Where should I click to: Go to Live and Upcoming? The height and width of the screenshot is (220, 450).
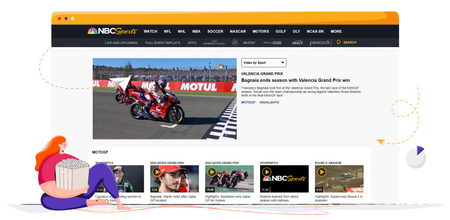click(121, 43)
